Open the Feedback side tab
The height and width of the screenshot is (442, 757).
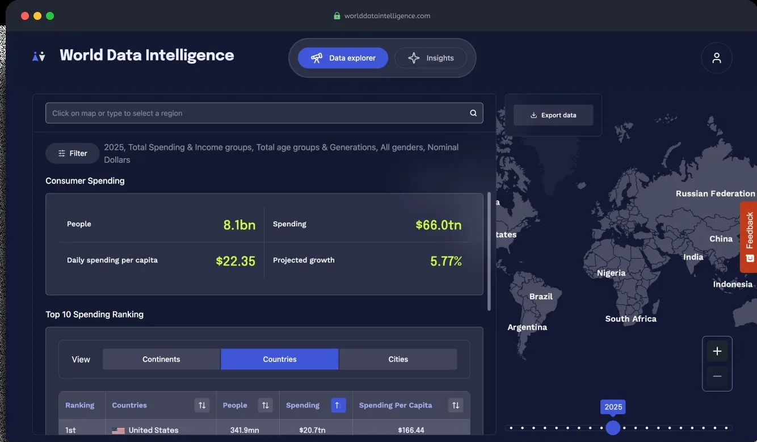(x=748, y=237)
